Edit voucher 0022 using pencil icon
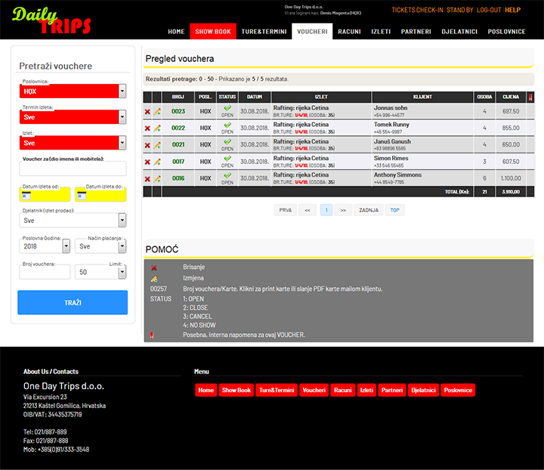The height and width of the screenshot is (470, 544). point(157,128)
